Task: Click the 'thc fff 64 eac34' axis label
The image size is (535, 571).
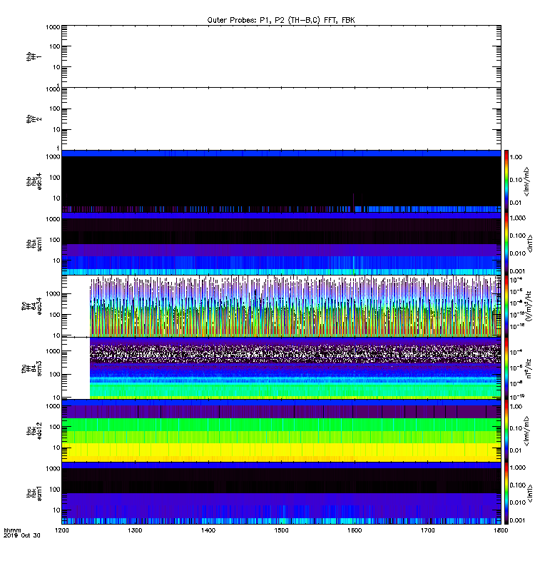Action: coord(31,306)
